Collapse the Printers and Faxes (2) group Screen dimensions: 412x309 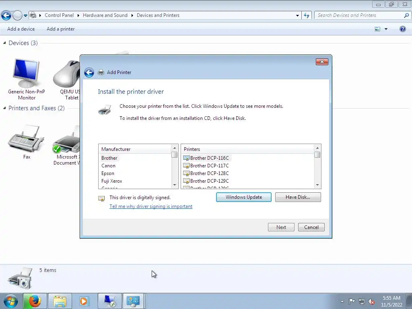pos(4,108)
